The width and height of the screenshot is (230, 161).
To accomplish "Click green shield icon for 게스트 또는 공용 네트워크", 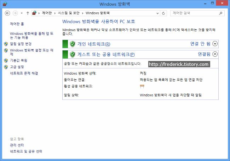I will (73, 54).
